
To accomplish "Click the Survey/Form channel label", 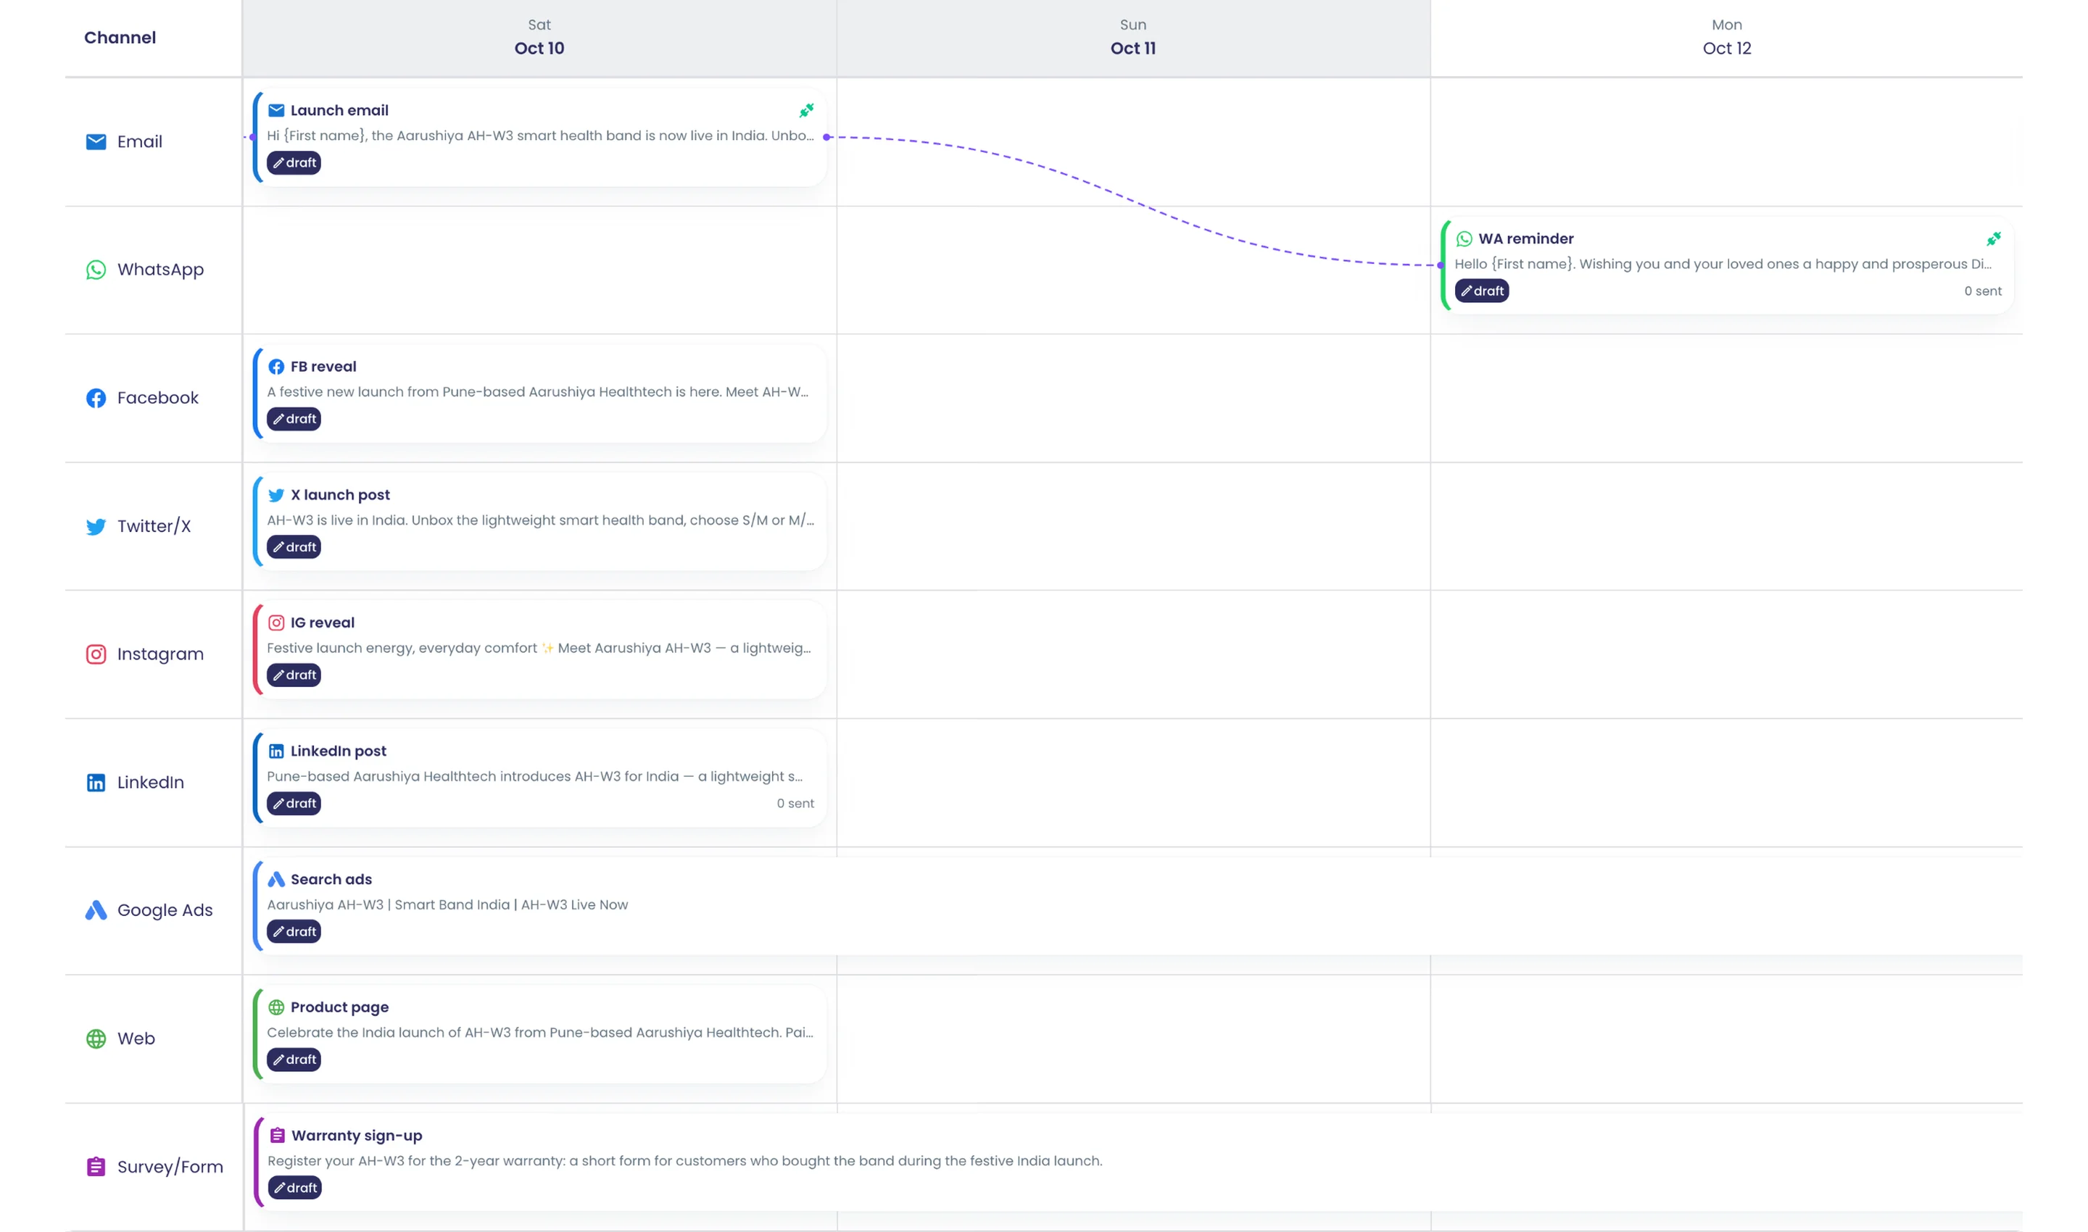I will point(170,1168).
